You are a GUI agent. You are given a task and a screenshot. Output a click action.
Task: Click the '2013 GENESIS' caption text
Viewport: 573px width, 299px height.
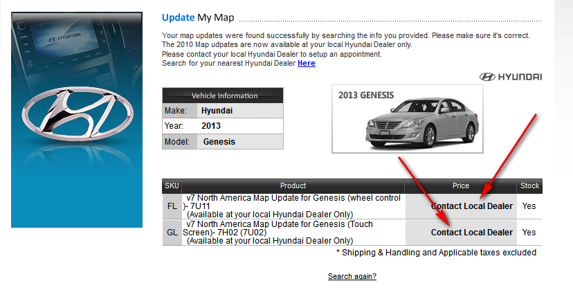click(x=366, y=96)
